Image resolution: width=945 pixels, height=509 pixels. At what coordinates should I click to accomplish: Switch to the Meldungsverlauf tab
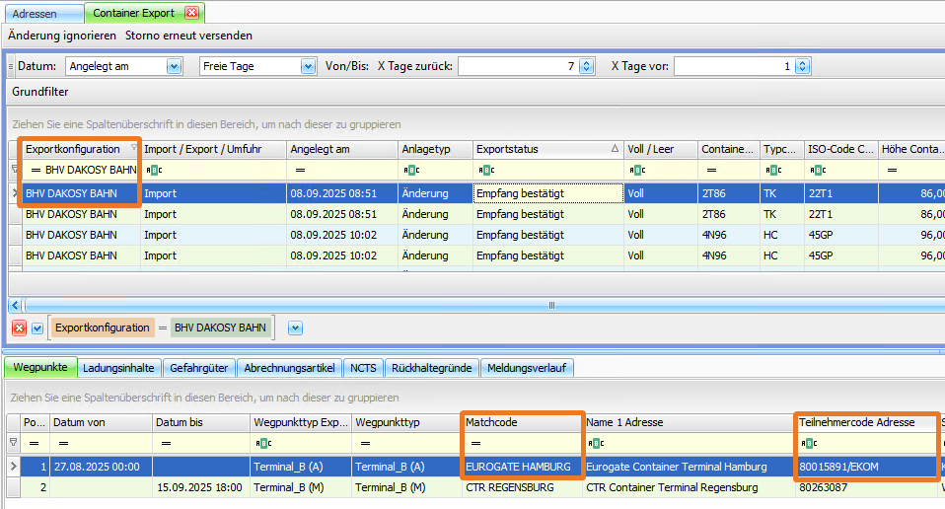528,368
